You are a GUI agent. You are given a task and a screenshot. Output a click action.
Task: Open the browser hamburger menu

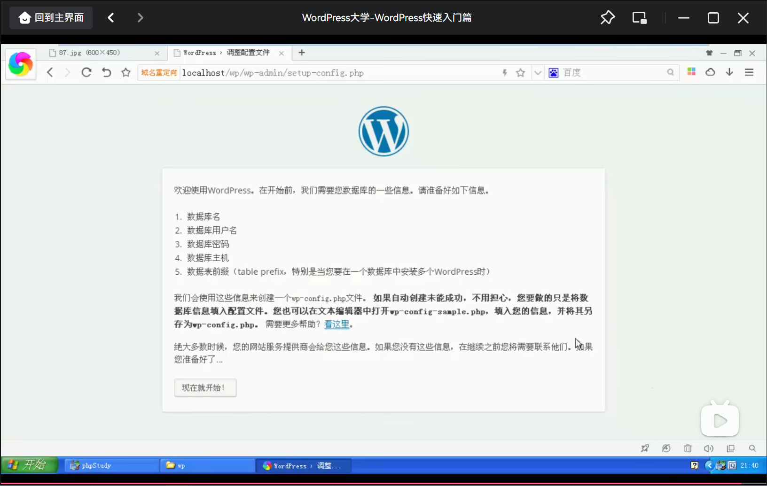click(749, 72)
